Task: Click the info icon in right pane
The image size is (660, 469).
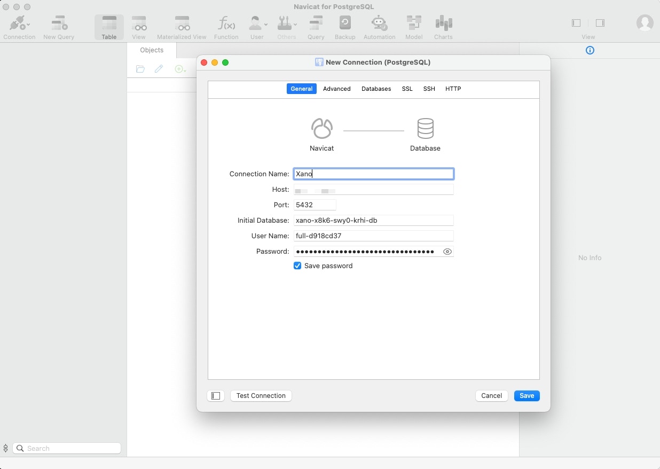Action: [x=590, y=50]
